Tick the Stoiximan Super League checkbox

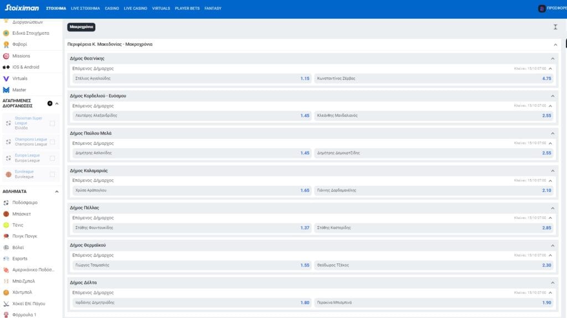[x=52, y=123]
